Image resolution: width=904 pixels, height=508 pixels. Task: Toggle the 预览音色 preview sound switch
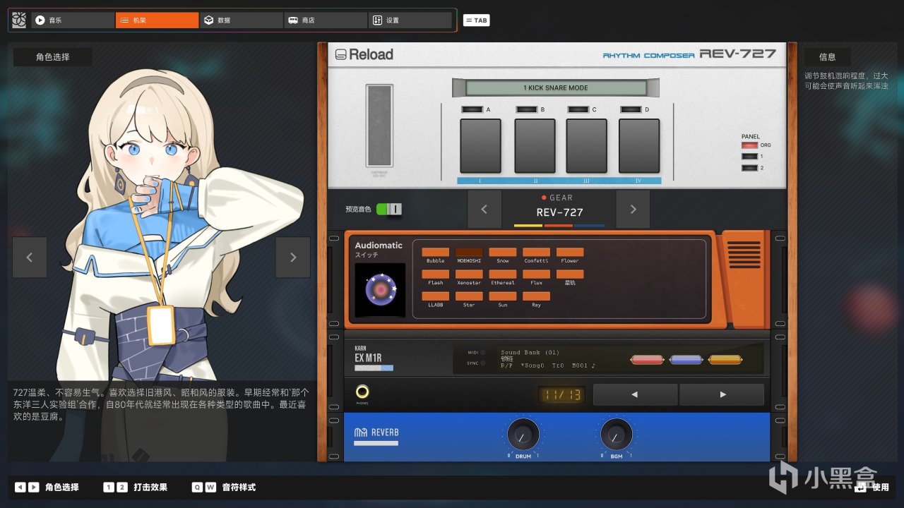389,209
